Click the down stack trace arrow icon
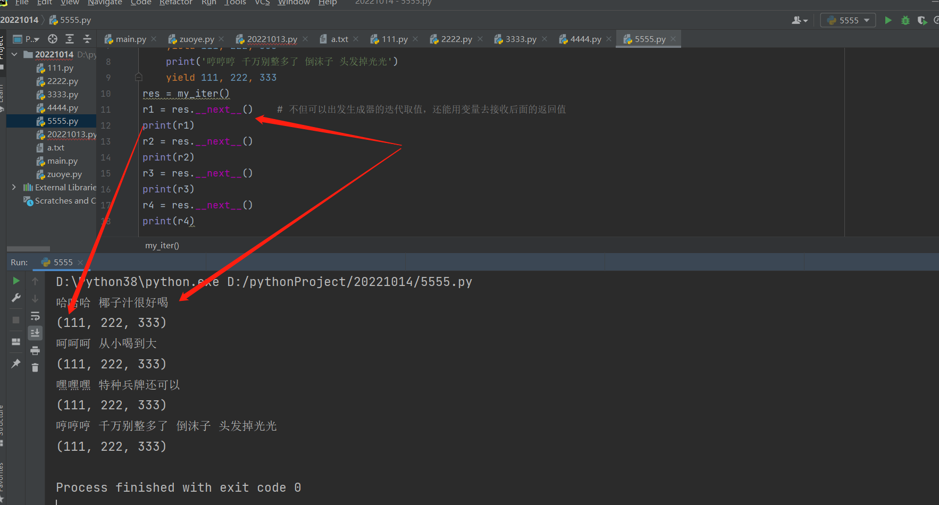 point(35,298)
